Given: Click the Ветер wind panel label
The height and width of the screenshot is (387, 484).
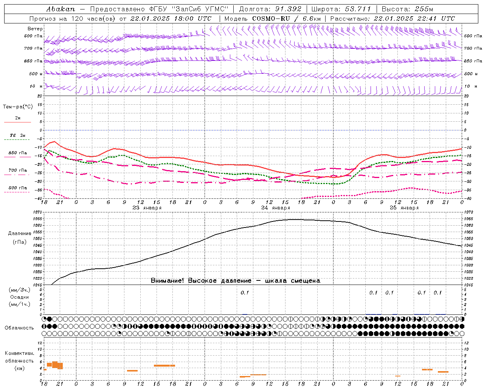Looking at the screenshot, I should 35,29.
